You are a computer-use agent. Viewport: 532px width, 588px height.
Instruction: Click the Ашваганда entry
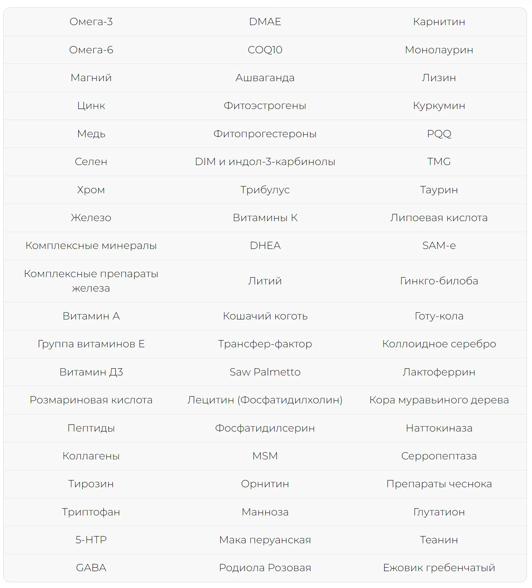point(265,78)
